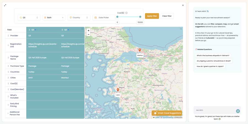The width and height of the screenshot is (248, 124).
Task: Click the Apply Filter button
Action: [x=152, y=16]
